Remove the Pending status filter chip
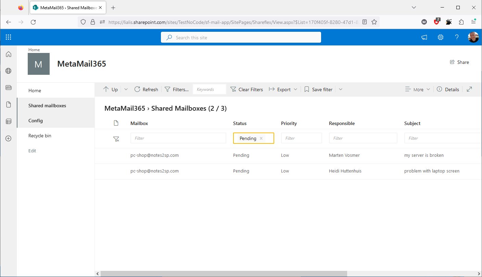Image resolution: width=482 pixels, height=277 pixels. pos(261,138)
